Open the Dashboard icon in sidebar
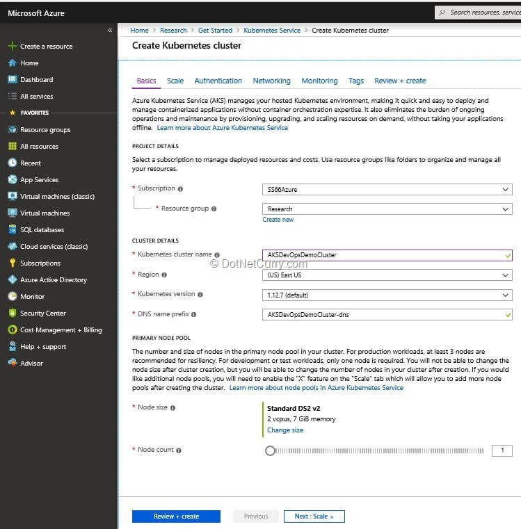This screenshot has height=529, width=521. tap(12, 79)
